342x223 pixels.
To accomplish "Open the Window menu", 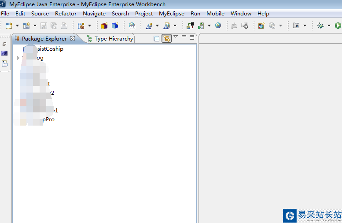I will point(241,14).
